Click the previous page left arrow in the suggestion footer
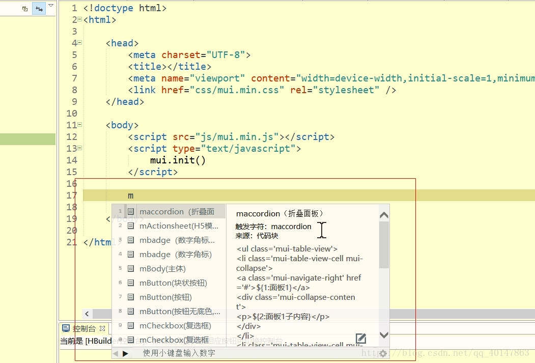This screenshot has height=363, width=535. 116,353
